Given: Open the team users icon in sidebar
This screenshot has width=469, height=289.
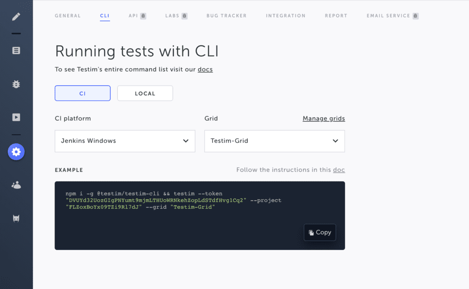Looking at the screenshot, I should pos(16,185).
